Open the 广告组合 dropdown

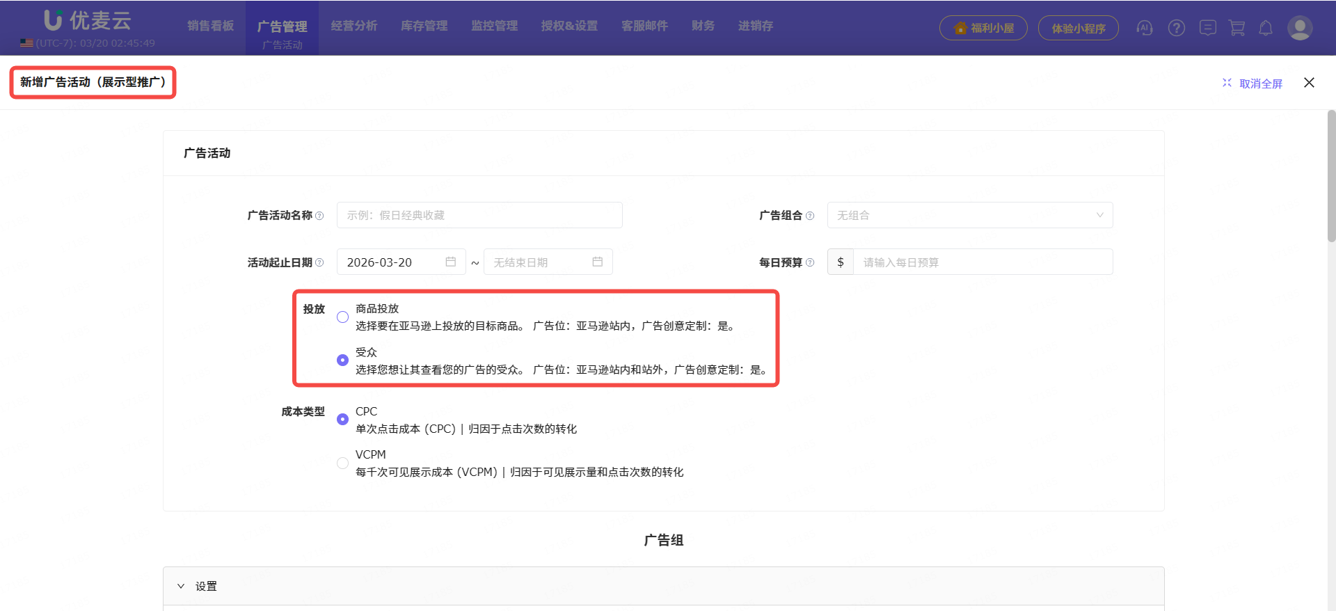coord(970,215)
